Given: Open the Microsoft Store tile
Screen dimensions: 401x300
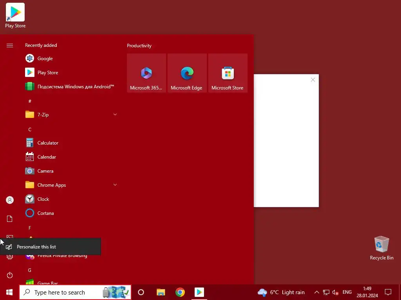Looking at the screenshot, I should tap(228, 73).
